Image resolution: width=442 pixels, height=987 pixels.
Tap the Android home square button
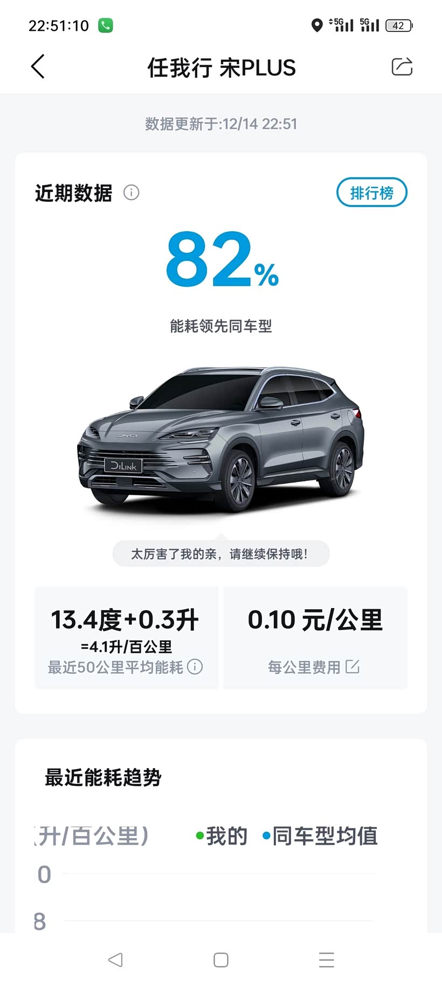pos(221,960)
